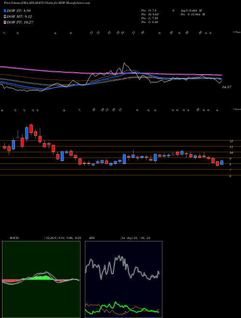Viewport: 241px width, 318px height.
Task: Click the 'Pre O: 7.8' open value
Action: pos(149,11)
